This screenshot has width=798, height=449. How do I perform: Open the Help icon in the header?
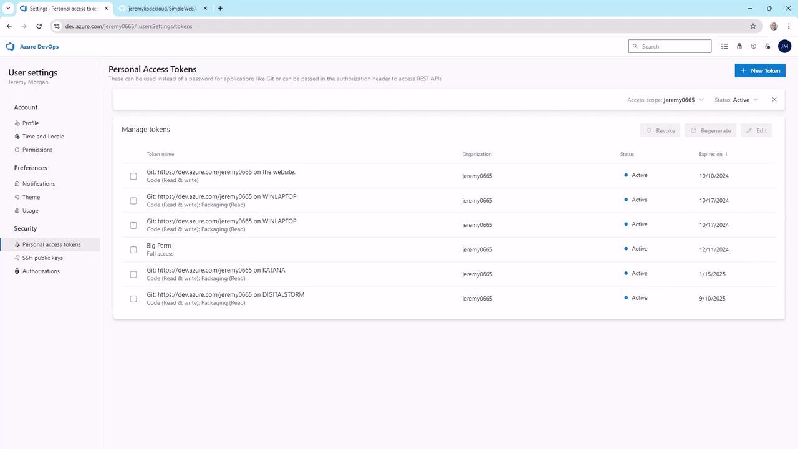click(x=753, y=46)
